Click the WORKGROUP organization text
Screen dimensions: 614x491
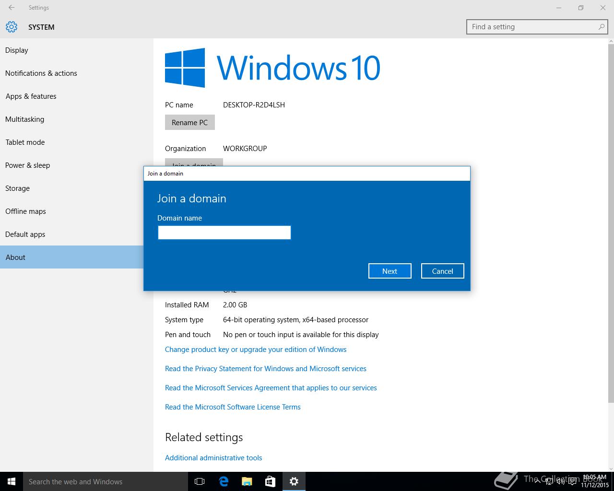tap(245, 149)
